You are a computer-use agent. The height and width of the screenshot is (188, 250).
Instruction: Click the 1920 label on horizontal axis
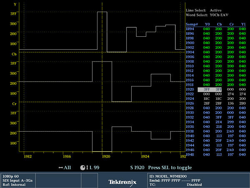point(106,156)
